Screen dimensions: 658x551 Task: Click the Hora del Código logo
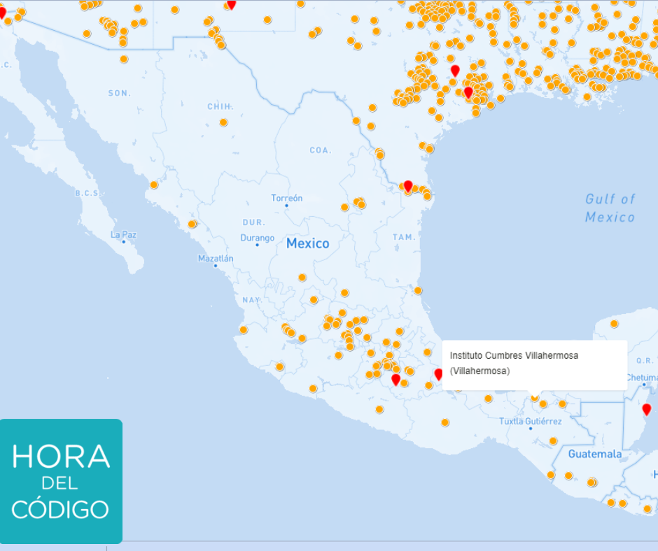click(x=62, y=481)
